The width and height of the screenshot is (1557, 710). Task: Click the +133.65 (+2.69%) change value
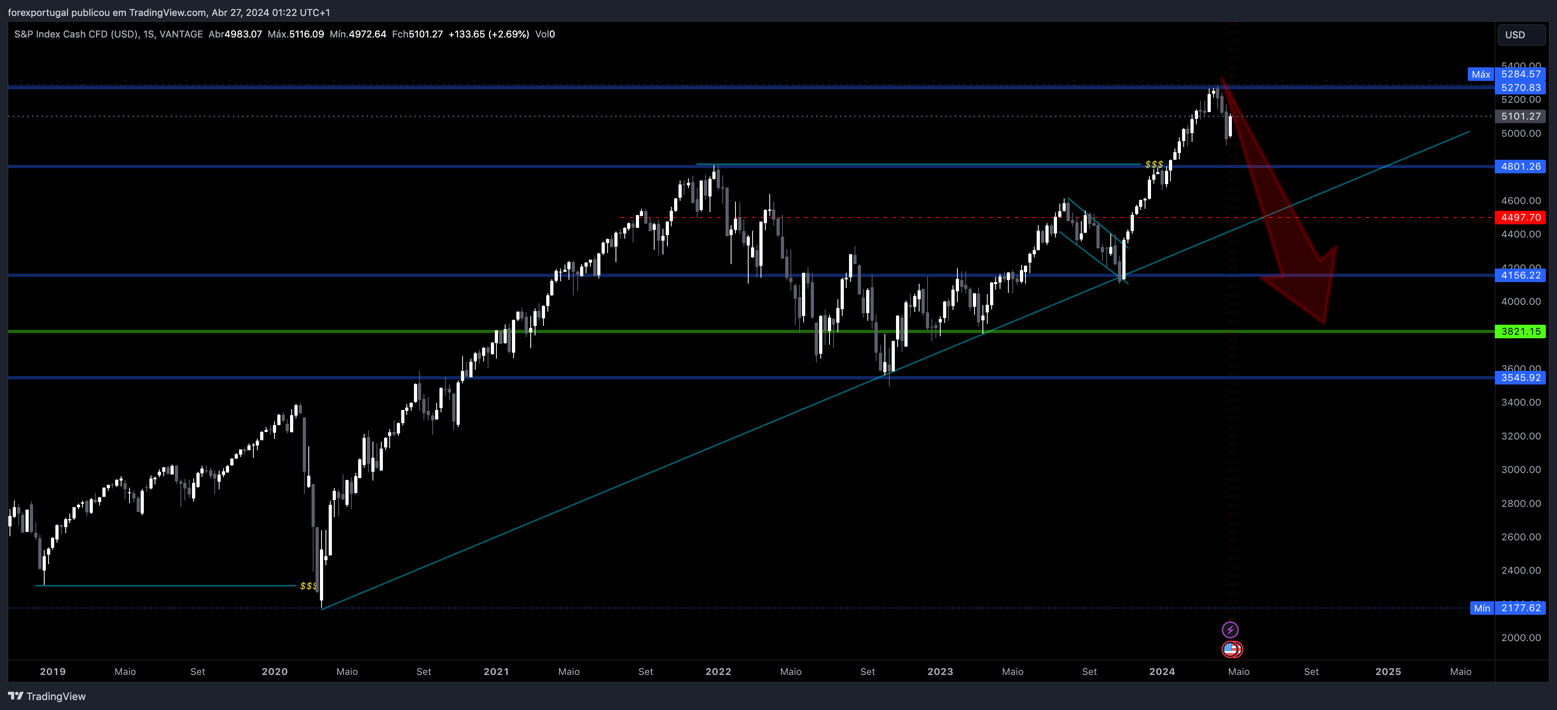pos(488,34)
